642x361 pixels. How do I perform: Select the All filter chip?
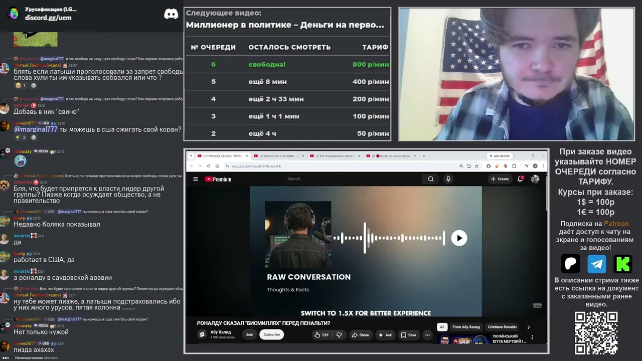tap(442, 327)
